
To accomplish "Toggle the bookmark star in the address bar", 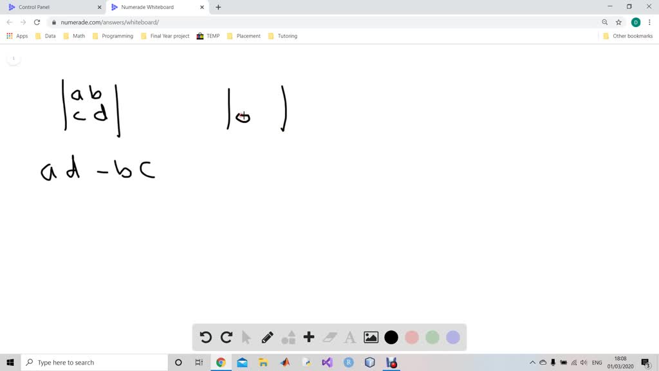I will coord(618,21).
